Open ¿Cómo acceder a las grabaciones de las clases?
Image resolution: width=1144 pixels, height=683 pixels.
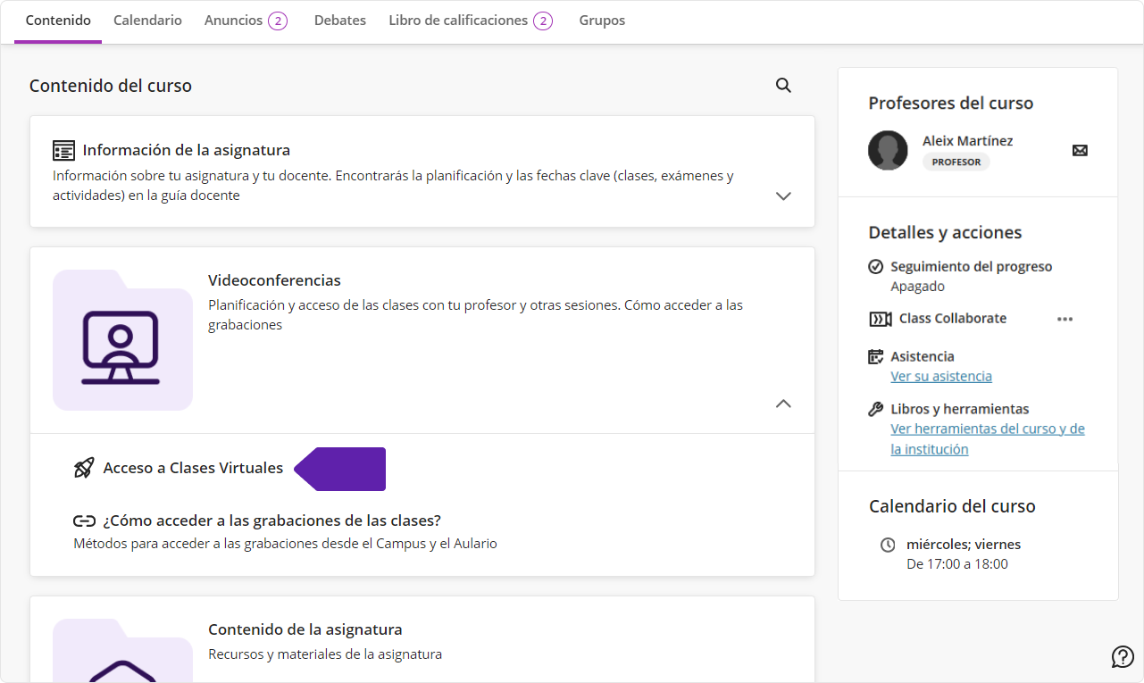[x=271, y=521]
